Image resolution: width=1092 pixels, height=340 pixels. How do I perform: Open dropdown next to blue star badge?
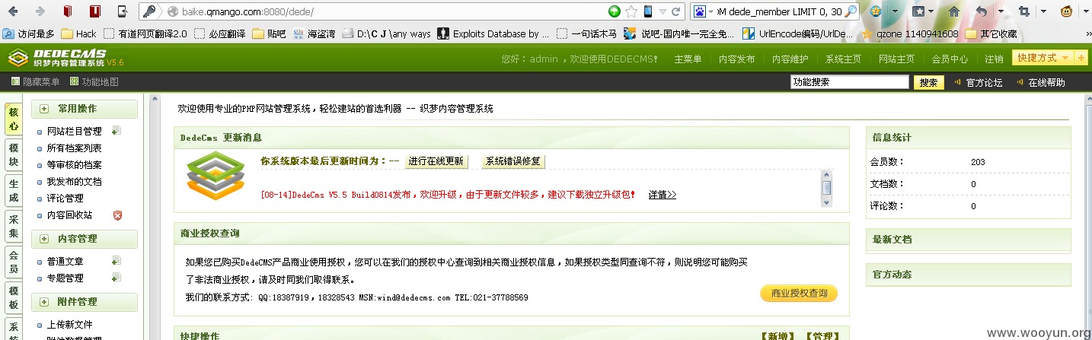click(x=895, y=11)
